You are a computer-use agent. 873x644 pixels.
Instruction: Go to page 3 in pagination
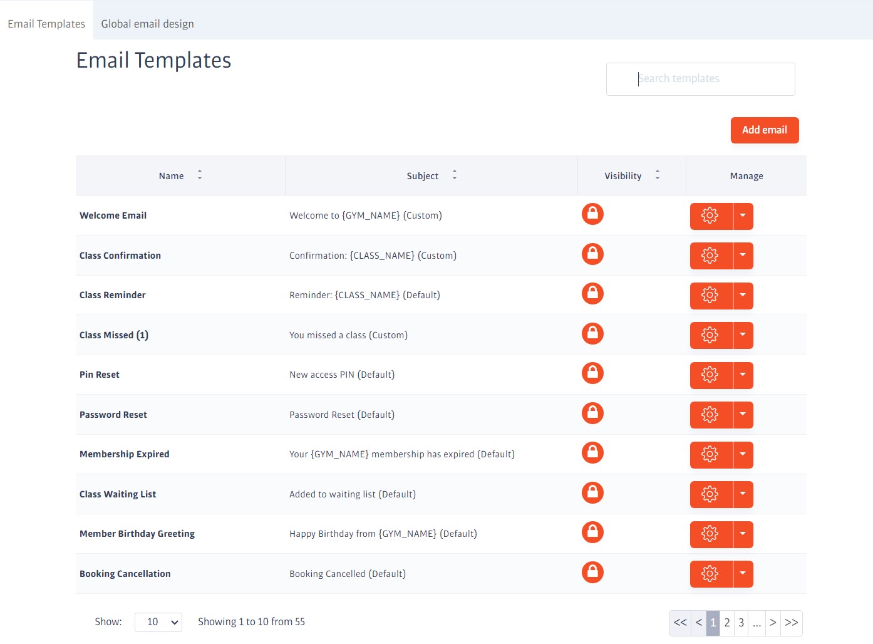[741, 623]
